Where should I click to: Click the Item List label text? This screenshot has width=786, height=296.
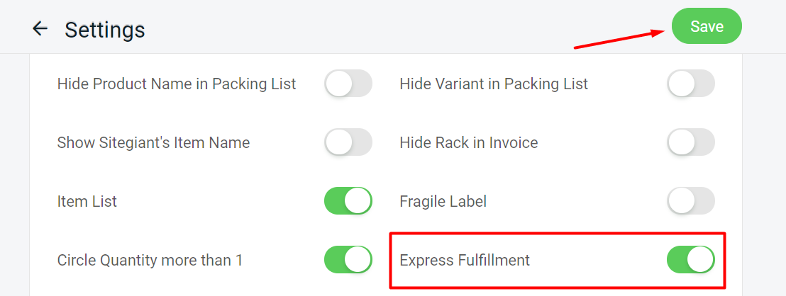coord(87,201)
